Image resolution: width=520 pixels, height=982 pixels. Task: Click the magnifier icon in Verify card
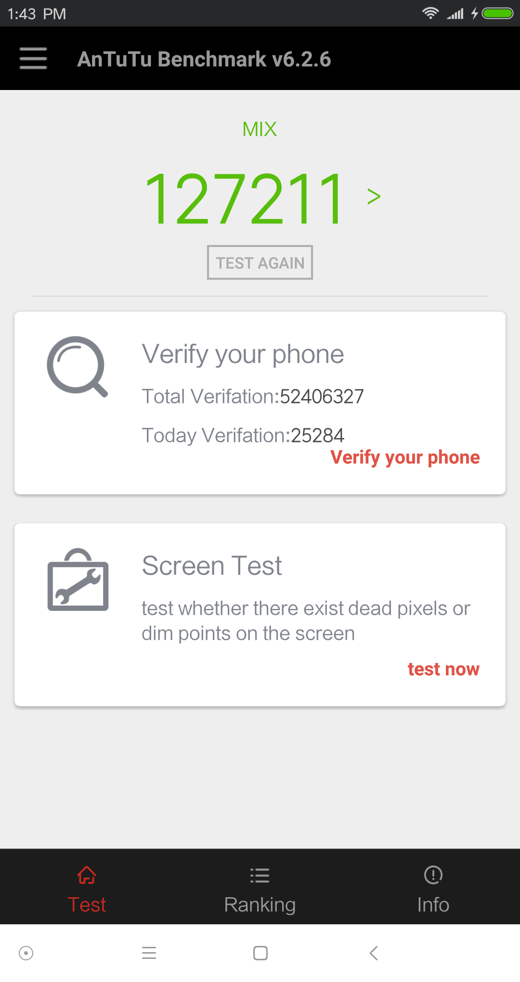tap(77, 366)
